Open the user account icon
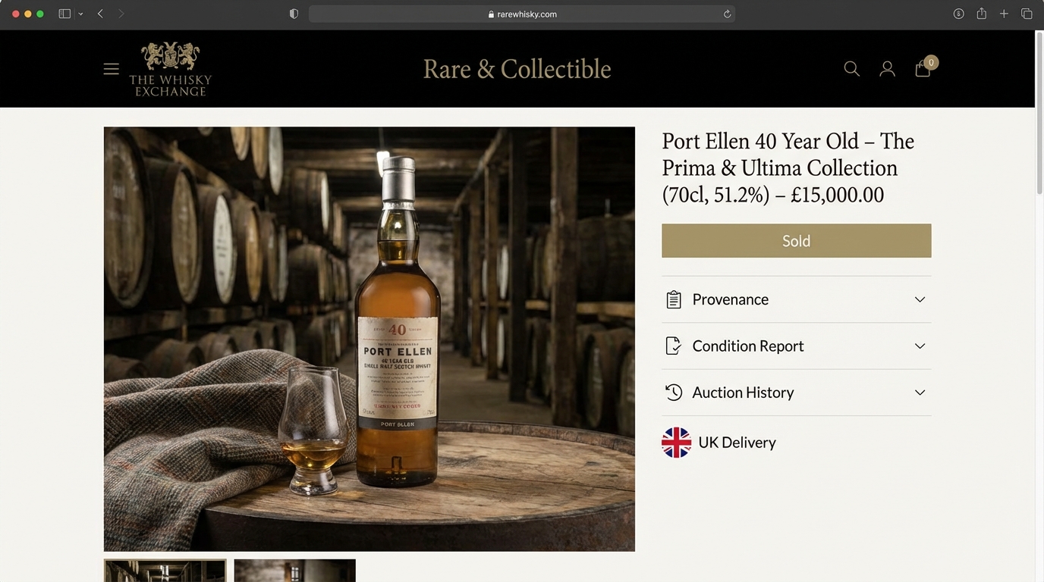1044x582 pixels. pos(887,68)
